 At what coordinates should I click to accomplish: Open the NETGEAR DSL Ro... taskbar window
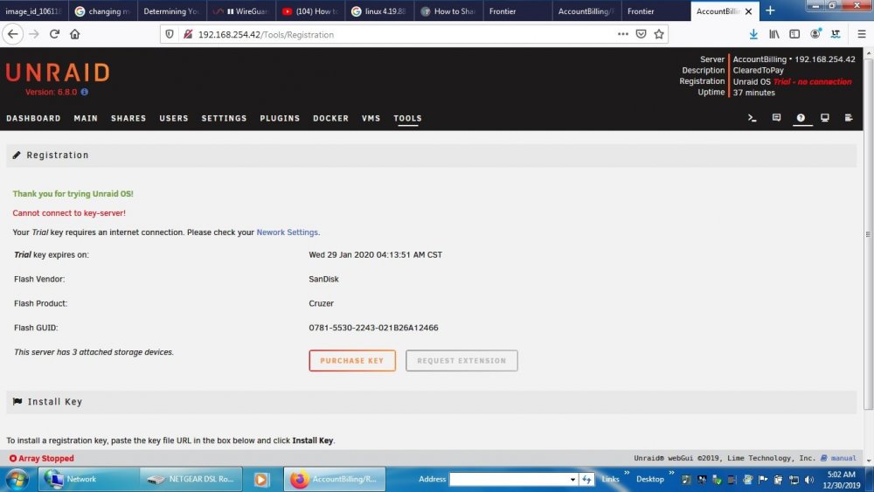pos(191,479)
